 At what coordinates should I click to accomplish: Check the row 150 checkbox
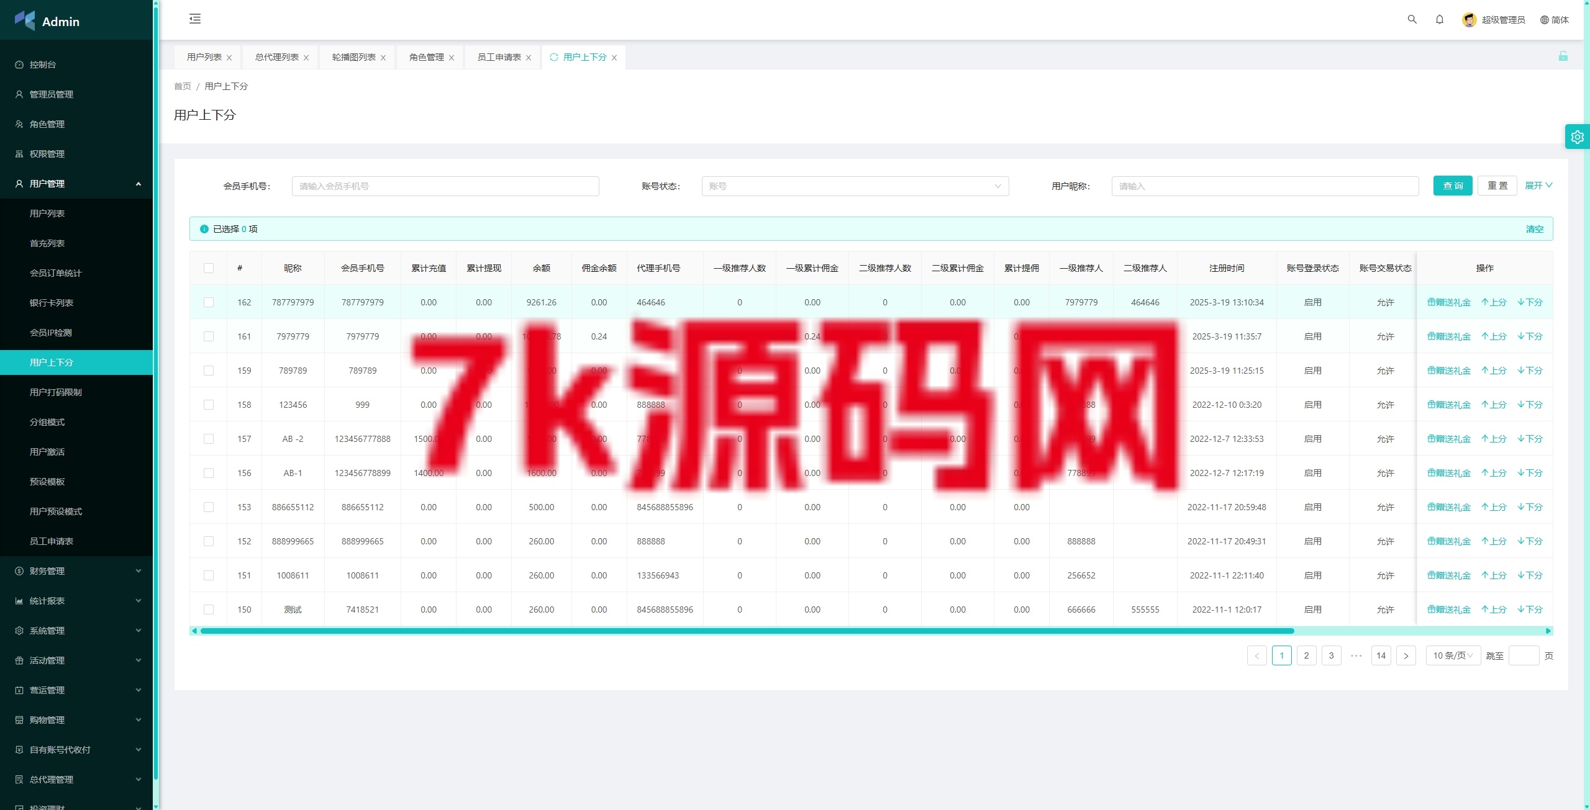(209, 610)
